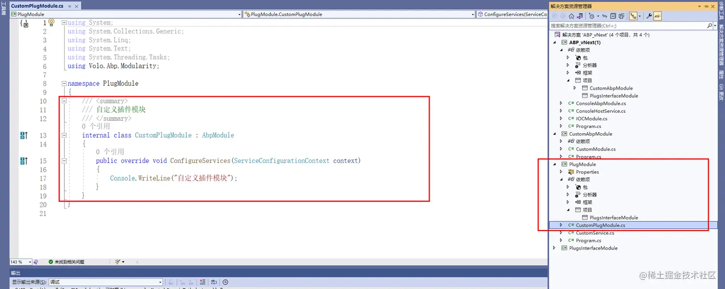This screenshot has width=725, height=289.
Task: Select the CustomPlugModule.cs editor tab
Action: click(x=37, y=6)
